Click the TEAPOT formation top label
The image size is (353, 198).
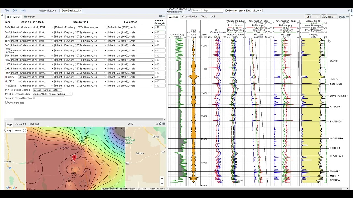[x=335, y=79]
